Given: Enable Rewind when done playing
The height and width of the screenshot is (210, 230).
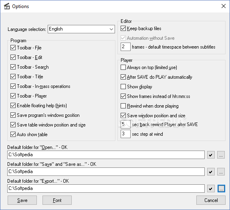Looking at the screenshot, I should click(123, 106).
